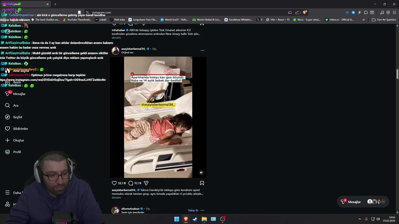Screen dimensions: 399x224
Task: Toggle microphone icon in system tray
Action: [x=366, y=219]
